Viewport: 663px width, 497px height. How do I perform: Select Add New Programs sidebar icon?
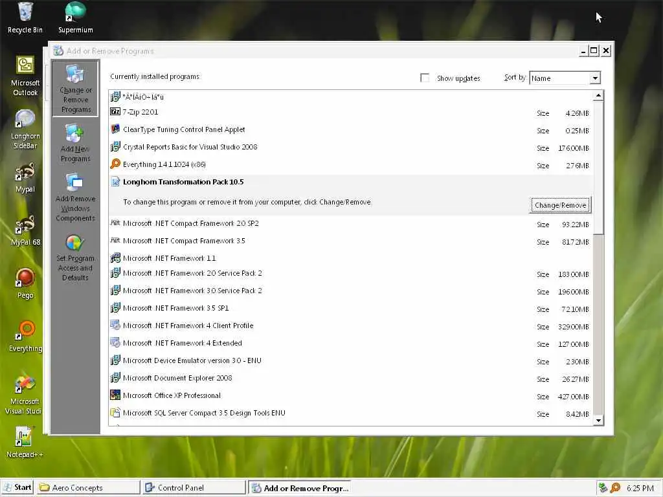75,143
